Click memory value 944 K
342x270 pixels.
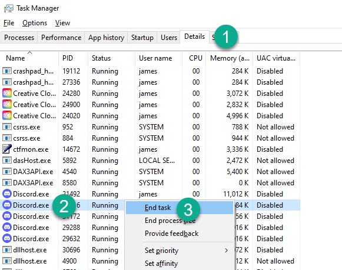(240, 138)
